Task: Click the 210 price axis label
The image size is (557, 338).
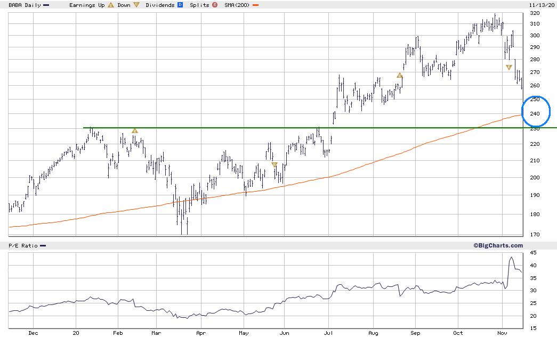Action: [535, 160]
